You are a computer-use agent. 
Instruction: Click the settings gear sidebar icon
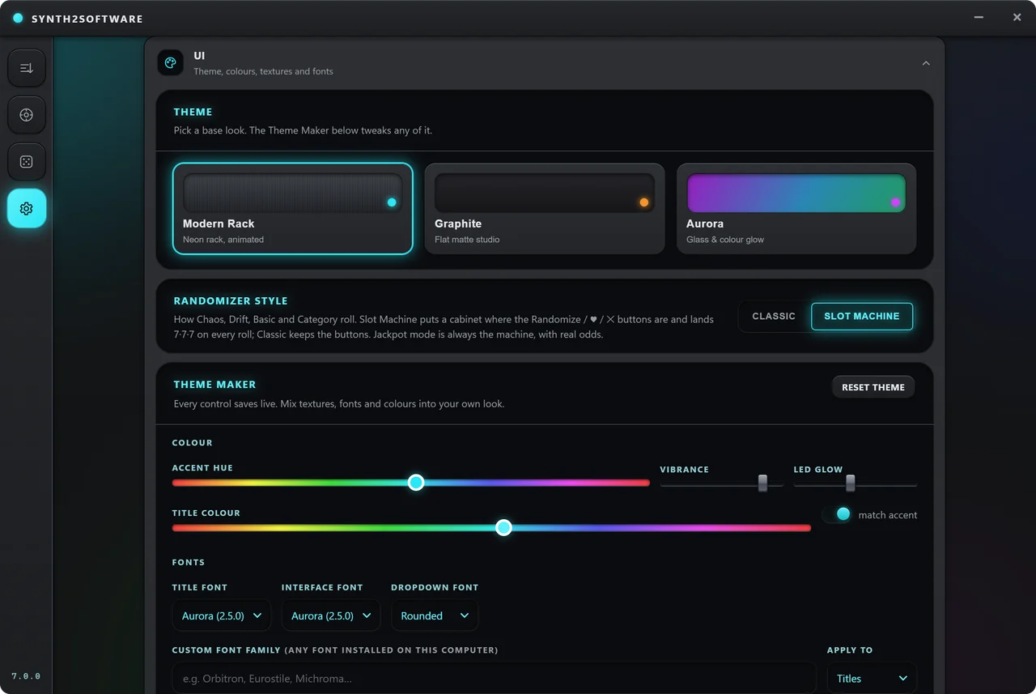(x=27, y=209)
